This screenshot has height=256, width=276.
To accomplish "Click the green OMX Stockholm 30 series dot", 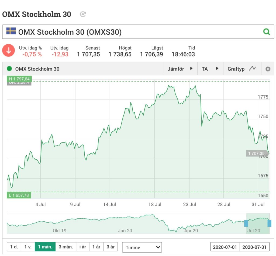I will tap(9, 69).
